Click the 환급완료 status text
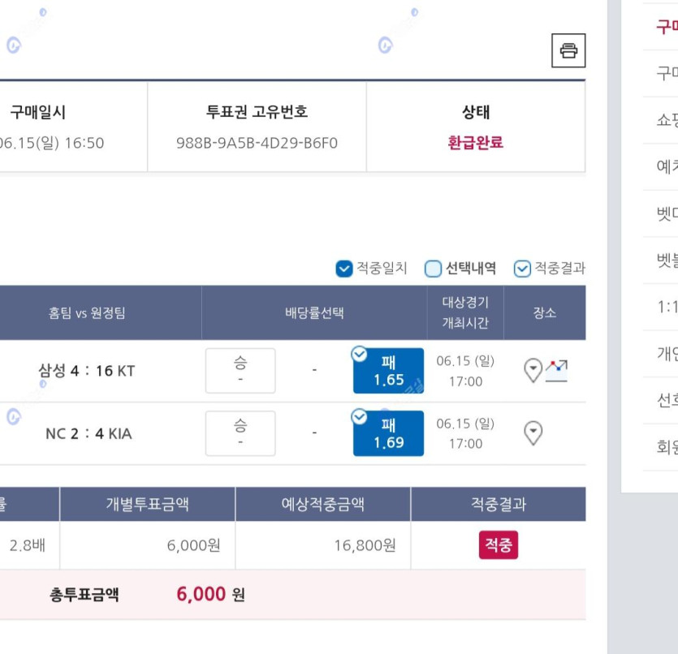Image resolution: width=678 pixels, height=654 pixels. click(x=475, y=143)
